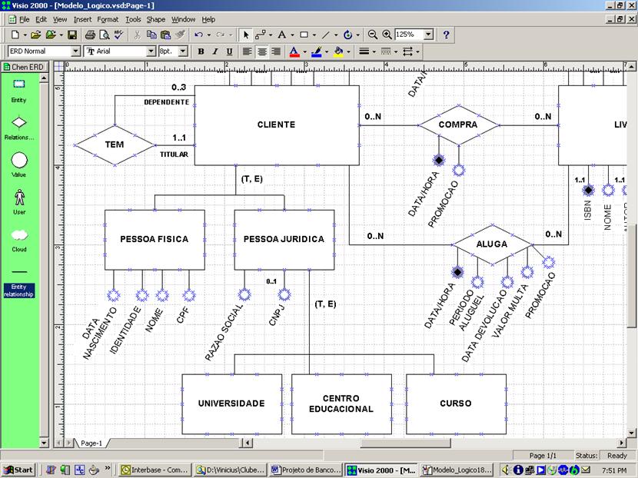Image resolution: width=638 pixels, height=478 pixels.
Task: Run the spelling checker
Action: coord(117,35)
